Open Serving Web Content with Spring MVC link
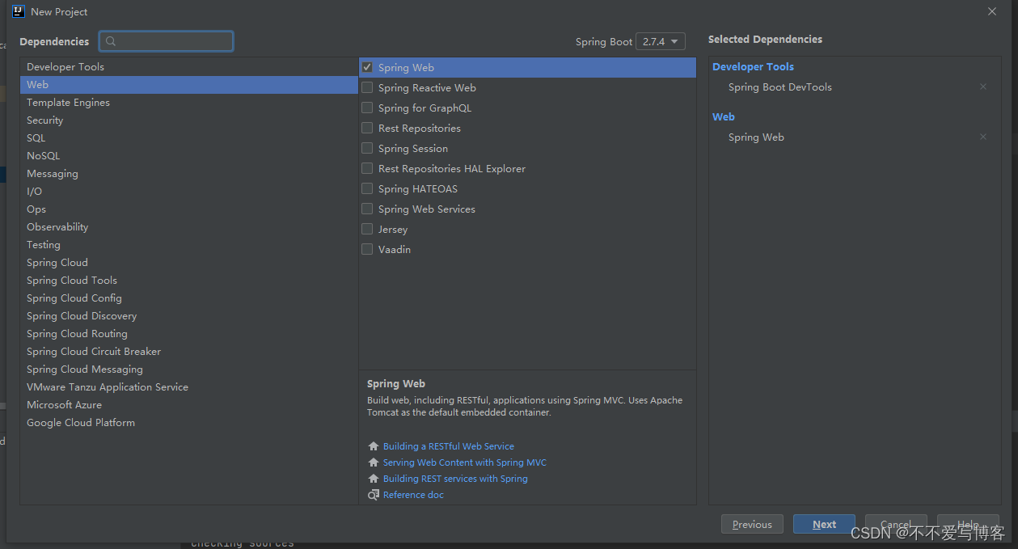The height and width of the screenshot is (549, 1018). 465,462
